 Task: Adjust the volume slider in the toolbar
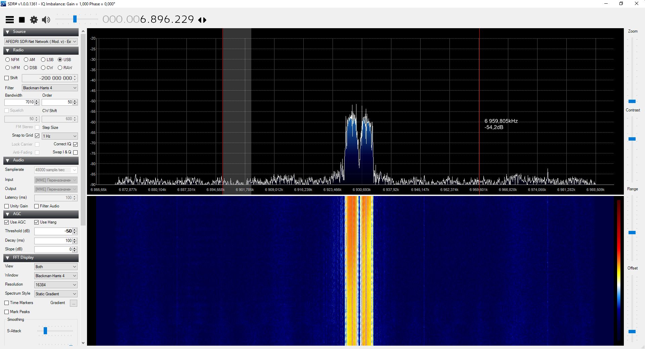coord(75,19)
